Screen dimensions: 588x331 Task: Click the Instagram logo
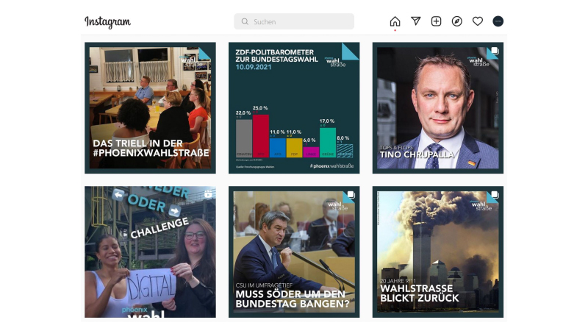click(x=107, y=22)
